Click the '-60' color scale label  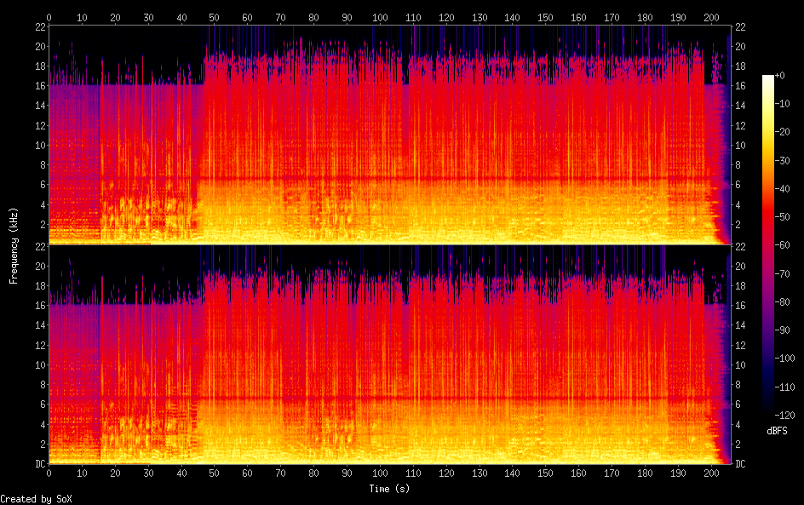(782, 245)
